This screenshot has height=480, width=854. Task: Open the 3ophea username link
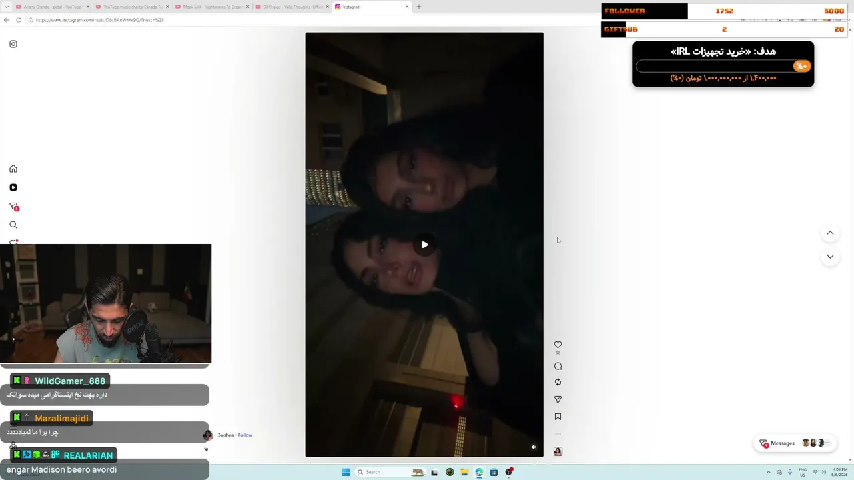click(226, 435)
